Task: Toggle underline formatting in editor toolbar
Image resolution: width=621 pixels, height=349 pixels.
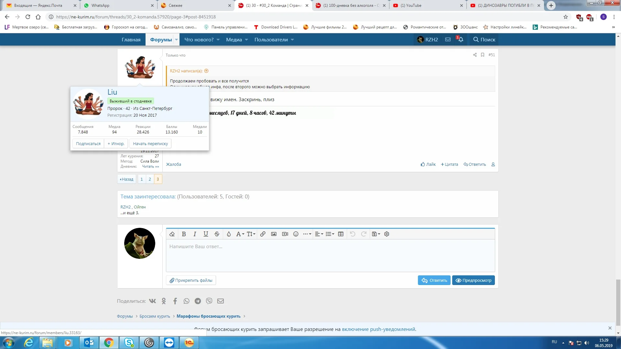Action: (206, 234)
